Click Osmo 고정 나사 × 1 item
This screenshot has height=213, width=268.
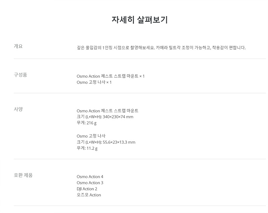click(94, 82)
